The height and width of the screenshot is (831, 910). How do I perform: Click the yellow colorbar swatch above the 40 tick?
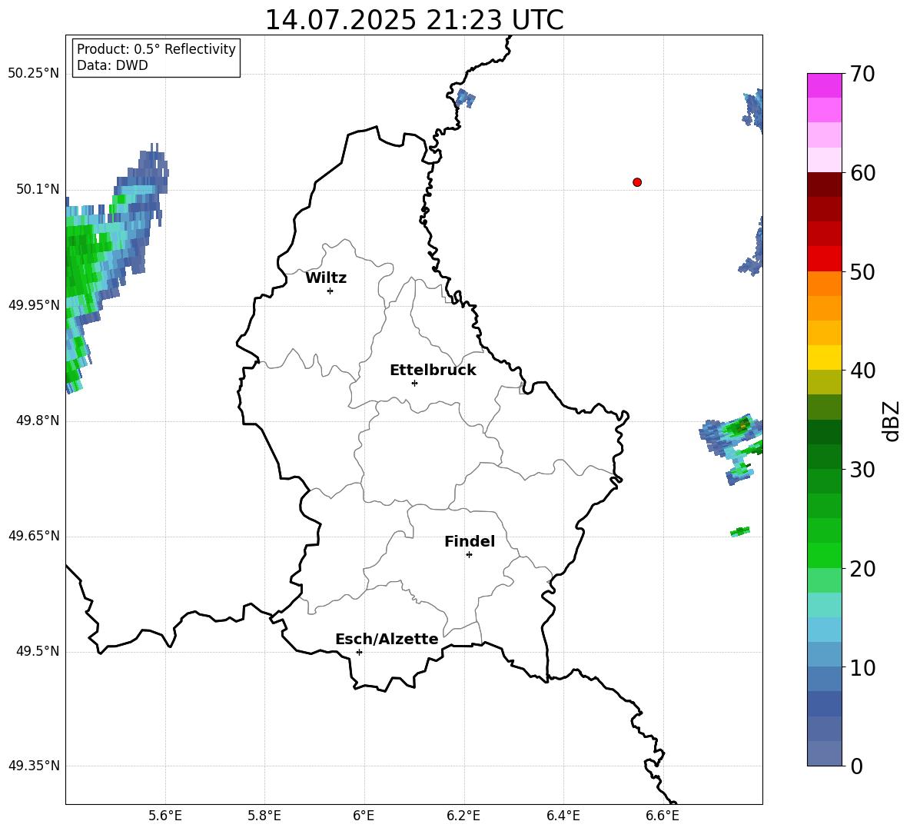(825, 357)
